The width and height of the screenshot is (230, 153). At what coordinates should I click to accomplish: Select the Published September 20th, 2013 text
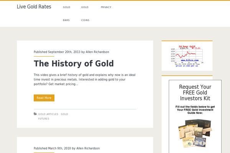coord(57,52)
